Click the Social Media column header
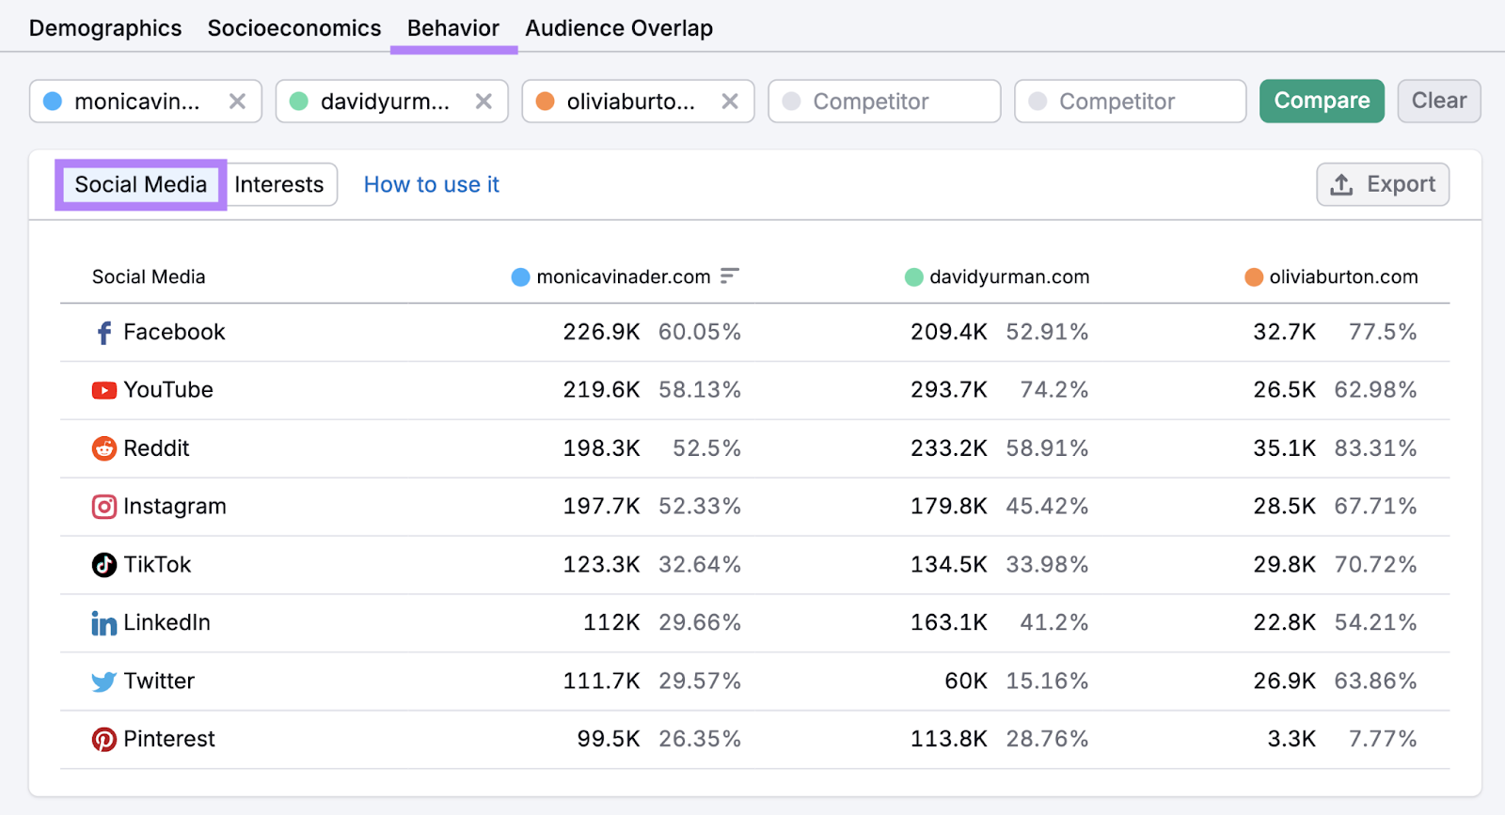This screenshot has height=815, width=1505. point(149,276)
